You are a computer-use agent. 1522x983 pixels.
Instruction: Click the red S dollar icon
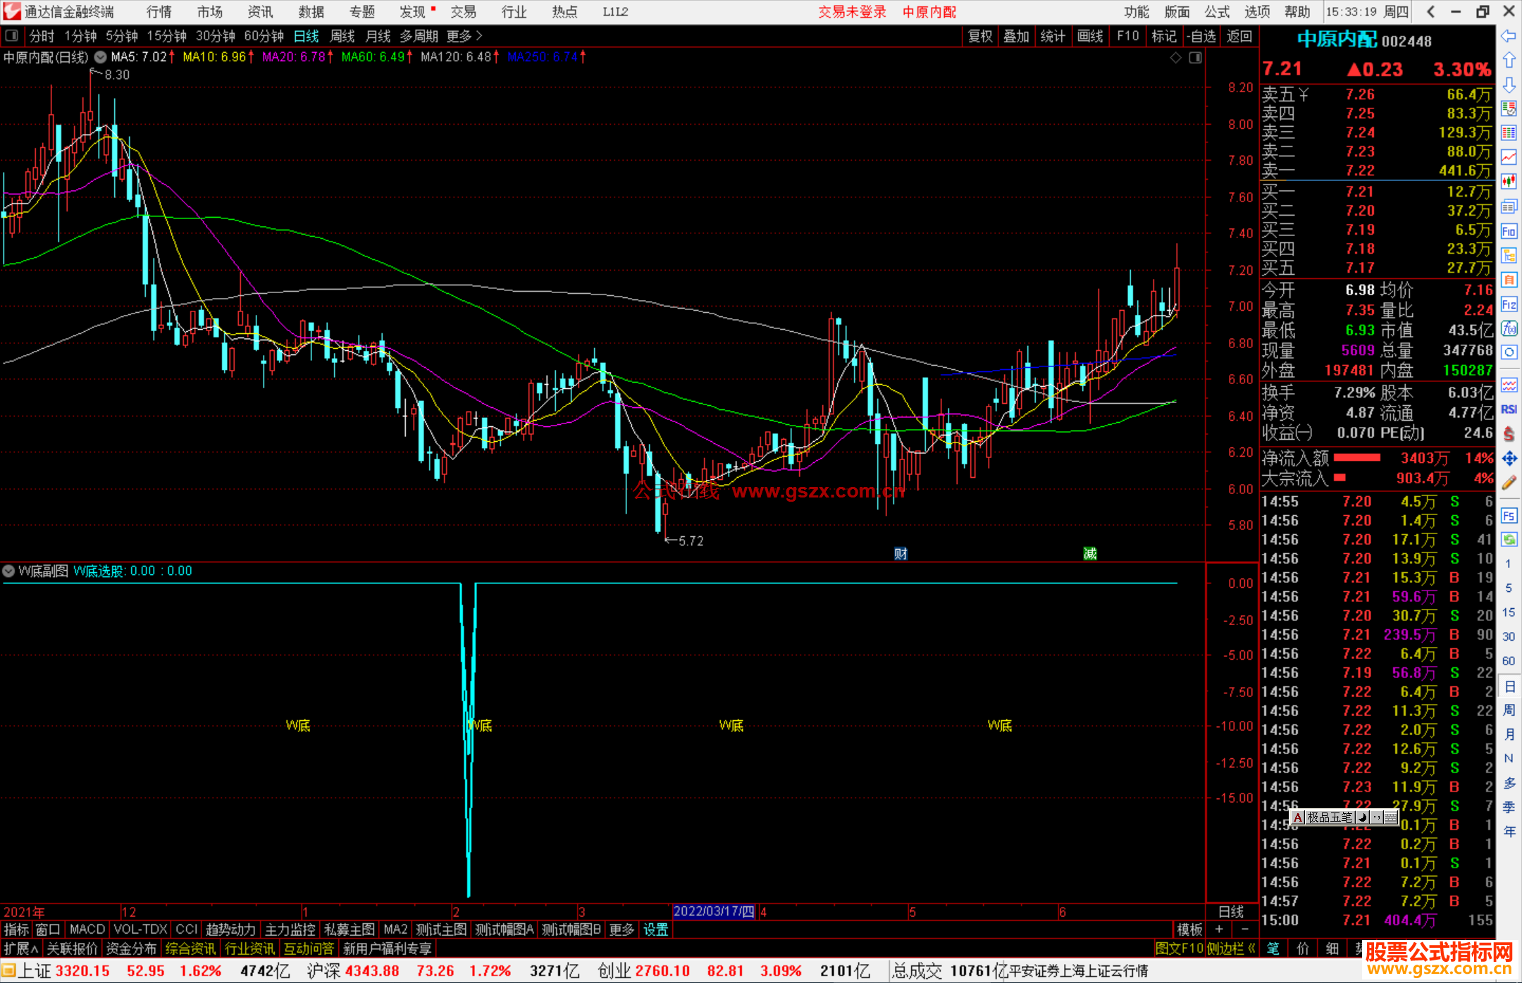pos(1509,433)
